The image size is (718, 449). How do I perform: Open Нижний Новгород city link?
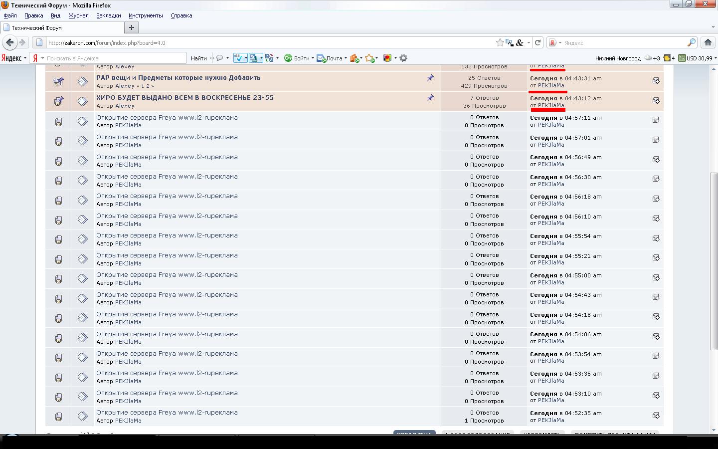(x=618, y=58)
